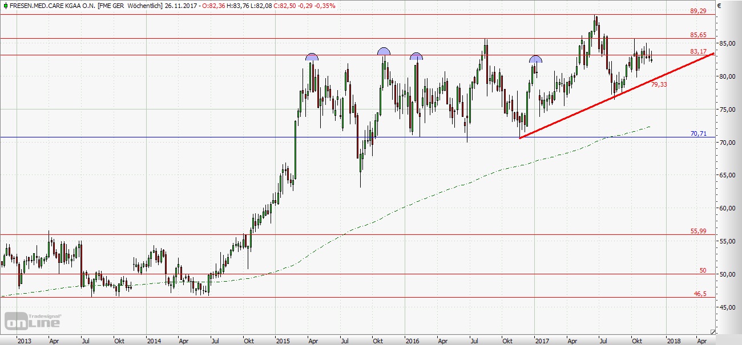
Task: Select the rising red trendline
Action: pyautogui.click(x=616, y=95)
